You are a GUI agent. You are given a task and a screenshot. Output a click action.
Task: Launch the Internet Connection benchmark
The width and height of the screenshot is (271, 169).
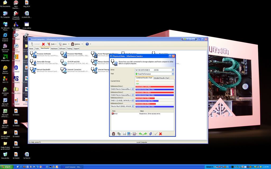tap(64, 70)
